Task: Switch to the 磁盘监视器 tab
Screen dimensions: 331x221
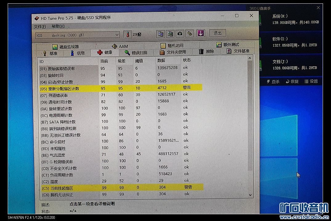Action: pyautogui.click(x=66, y=47)
